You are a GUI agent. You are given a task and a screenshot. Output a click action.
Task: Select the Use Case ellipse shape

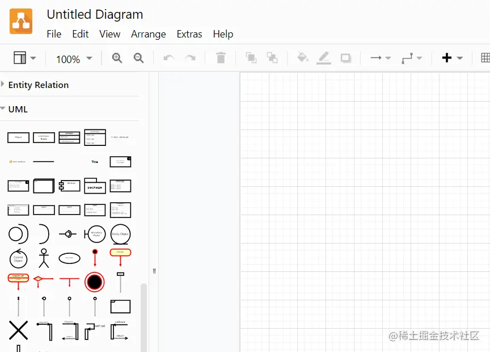click(x=69, y=258)
